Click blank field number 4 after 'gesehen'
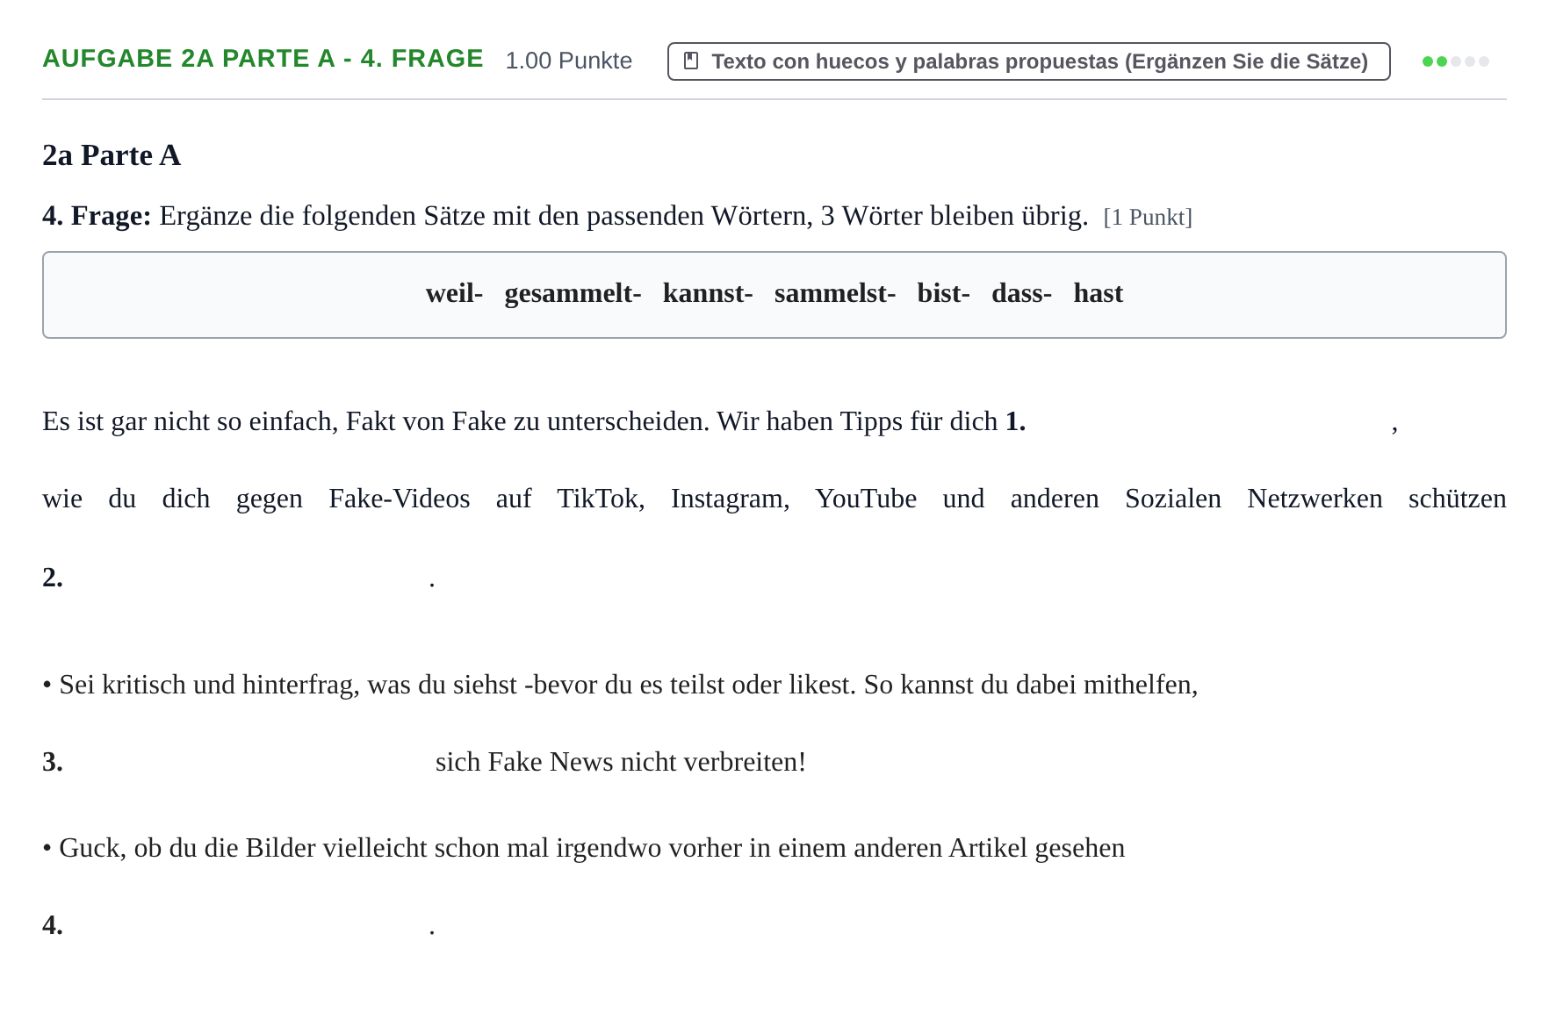This screenshot has width=1549, height=1027. tap(246, 925)
